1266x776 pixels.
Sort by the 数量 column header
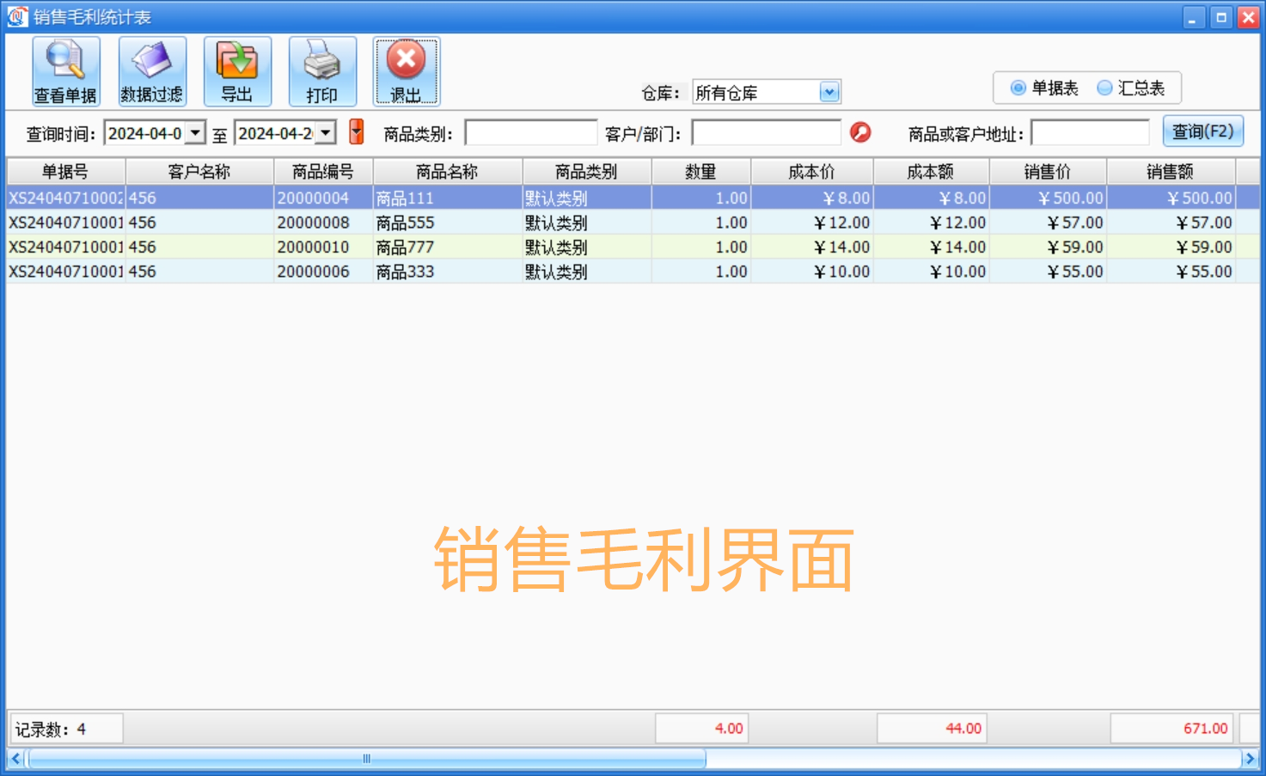pyautogui.click(x=700, y=172)
